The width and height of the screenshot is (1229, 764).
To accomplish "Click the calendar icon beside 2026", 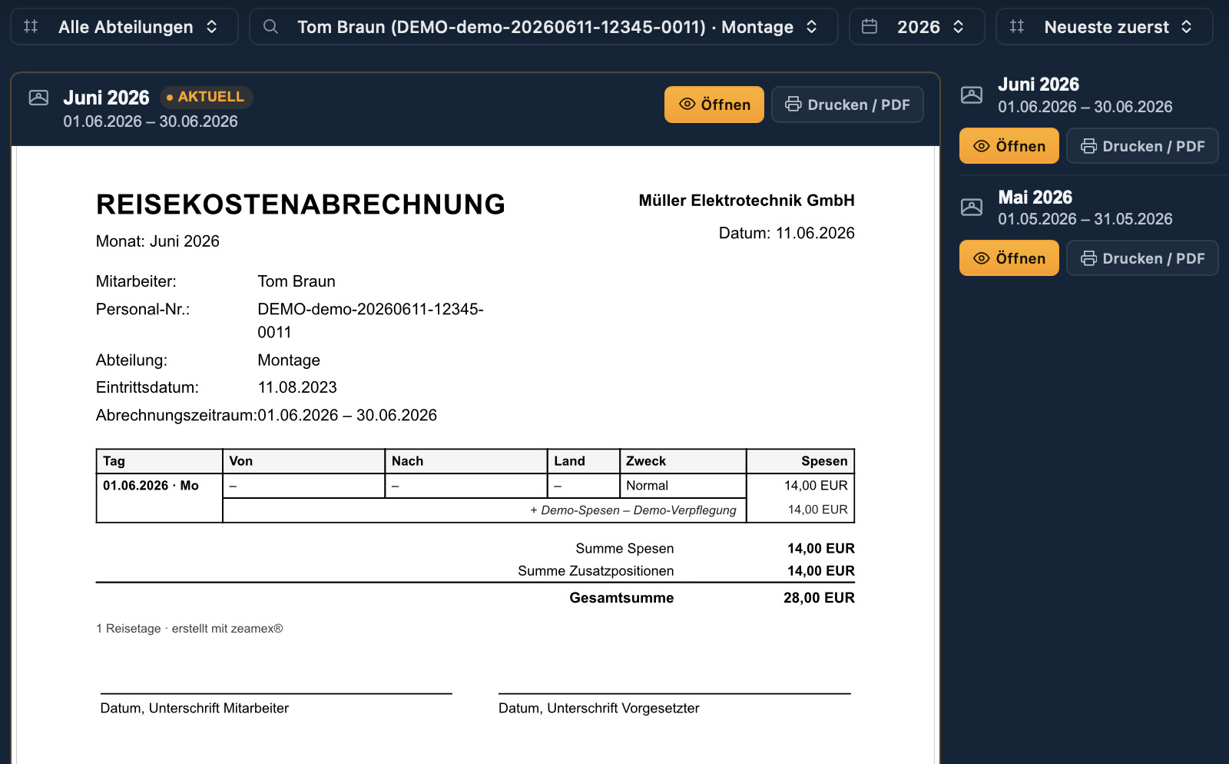I will tap(870, 27).
